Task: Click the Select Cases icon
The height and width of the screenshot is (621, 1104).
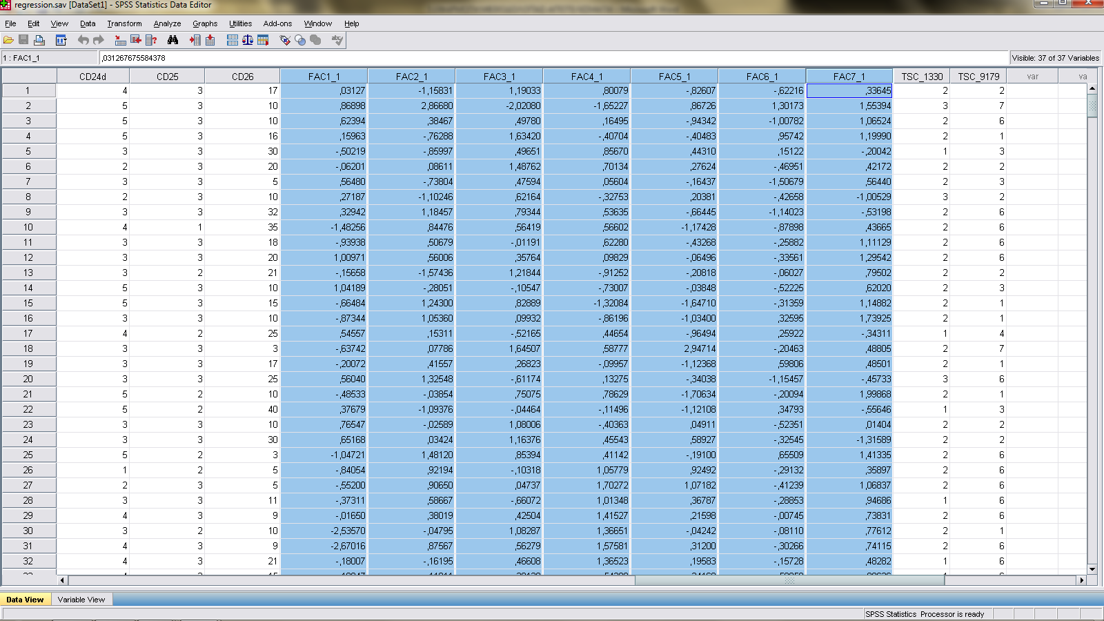Action: click(x=263, y=40)
